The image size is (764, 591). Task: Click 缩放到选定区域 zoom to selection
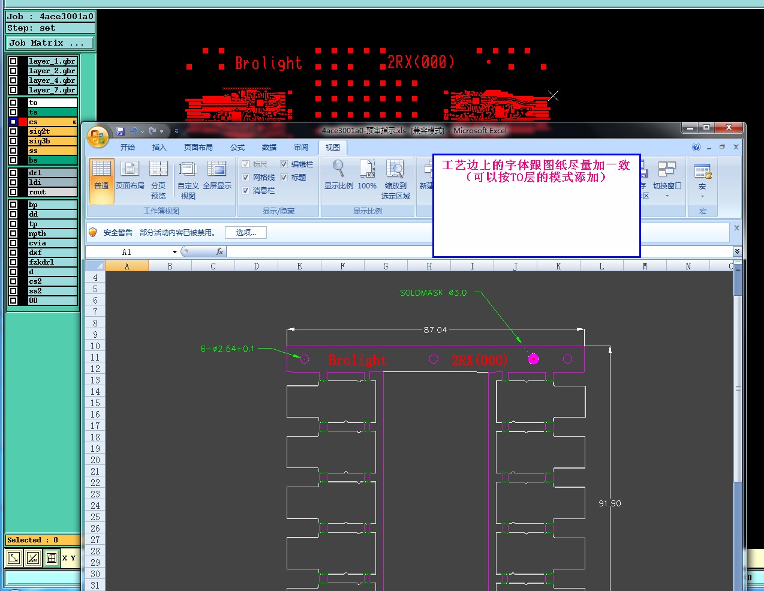tap(395, 180)
